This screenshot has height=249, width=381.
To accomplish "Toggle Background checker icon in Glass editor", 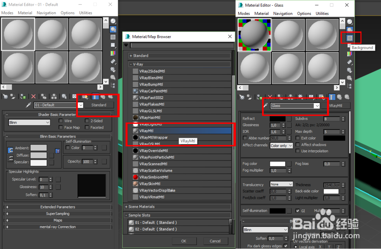I will pyautogui.click(x=350, y=38).
